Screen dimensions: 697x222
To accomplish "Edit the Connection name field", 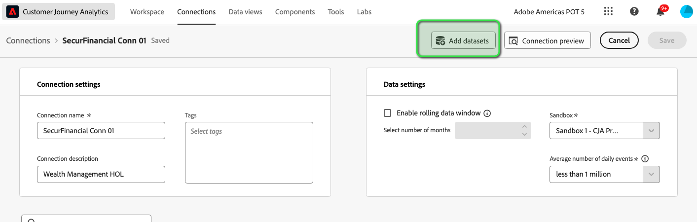I will (101, 131).
